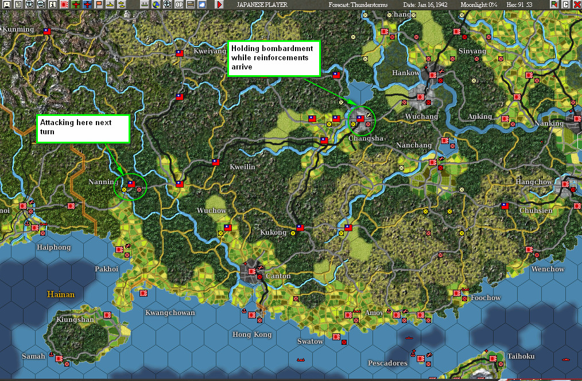Select the red plane on green icon
This screenshot has width=582, height=381.
point(76,5)
